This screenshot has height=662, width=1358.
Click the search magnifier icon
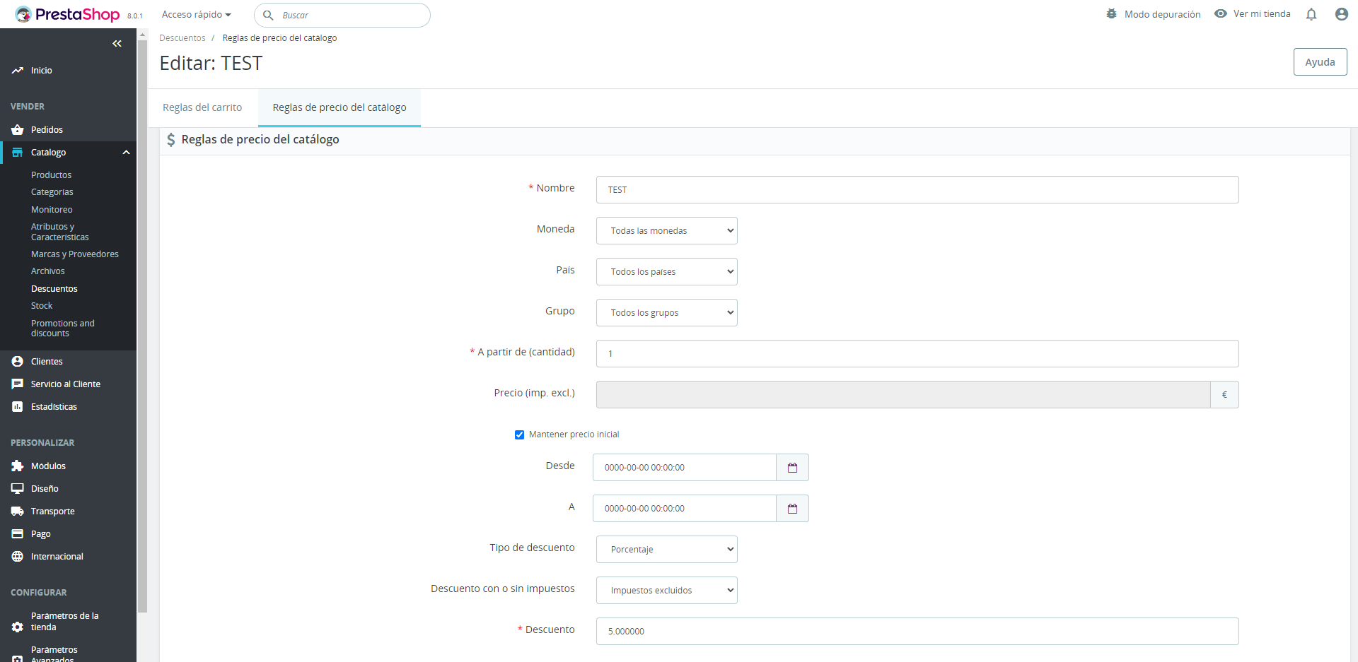tap(268, 15)
